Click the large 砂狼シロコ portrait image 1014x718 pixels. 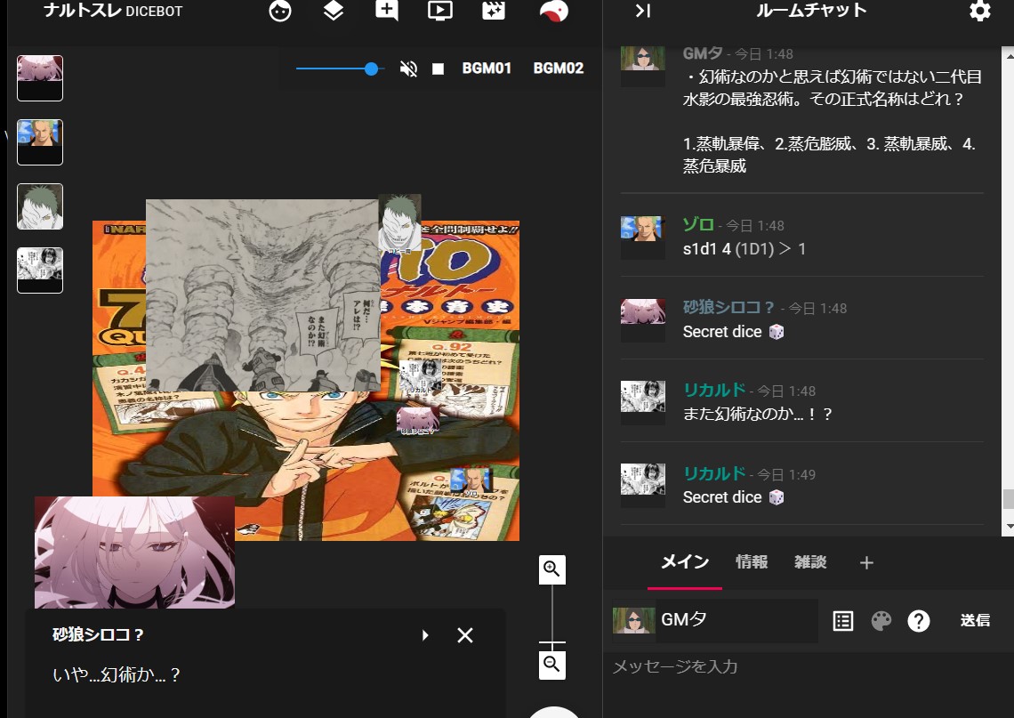(x=134, y=553)
